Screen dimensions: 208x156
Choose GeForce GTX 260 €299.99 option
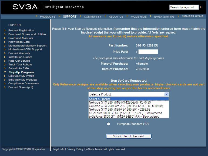coord(129,109)
